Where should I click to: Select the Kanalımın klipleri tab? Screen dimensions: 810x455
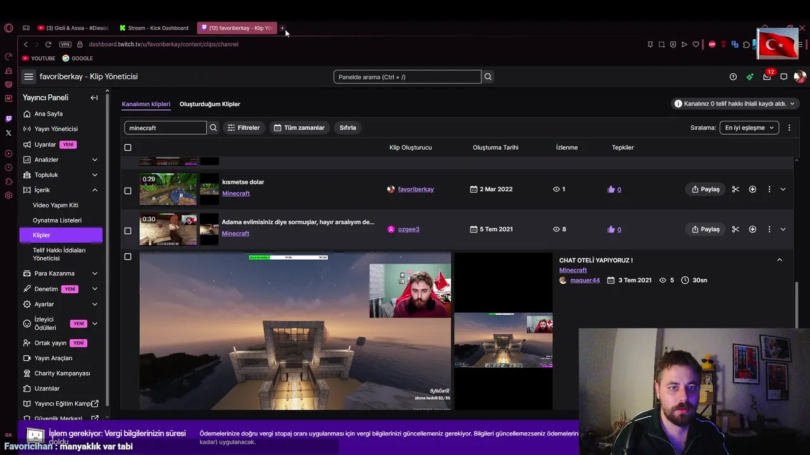[146, 104]
